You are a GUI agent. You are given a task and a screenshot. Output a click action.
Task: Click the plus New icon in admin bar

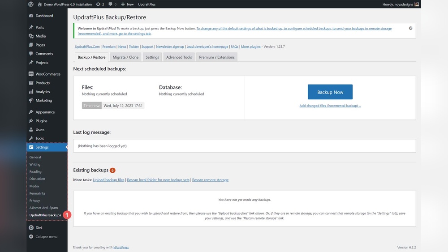[x=123, y=4]
